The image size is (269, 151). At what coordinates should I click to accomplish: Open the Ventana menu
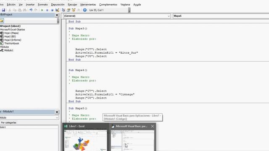pyautogui.click(x=125, y=5)
